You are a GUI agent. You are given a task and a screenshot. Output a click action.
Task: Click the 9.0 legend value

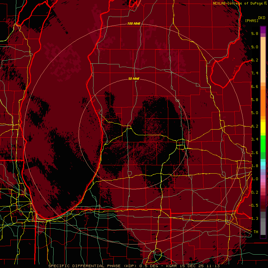(255, 47)
